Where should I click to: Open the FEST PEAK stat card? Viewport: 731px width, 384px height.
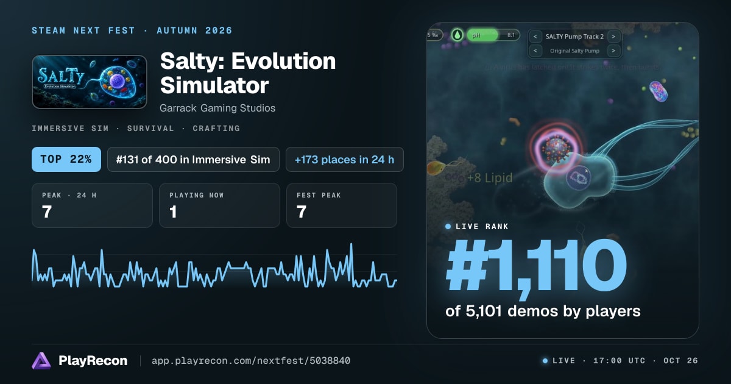click(x=341, y=205)
